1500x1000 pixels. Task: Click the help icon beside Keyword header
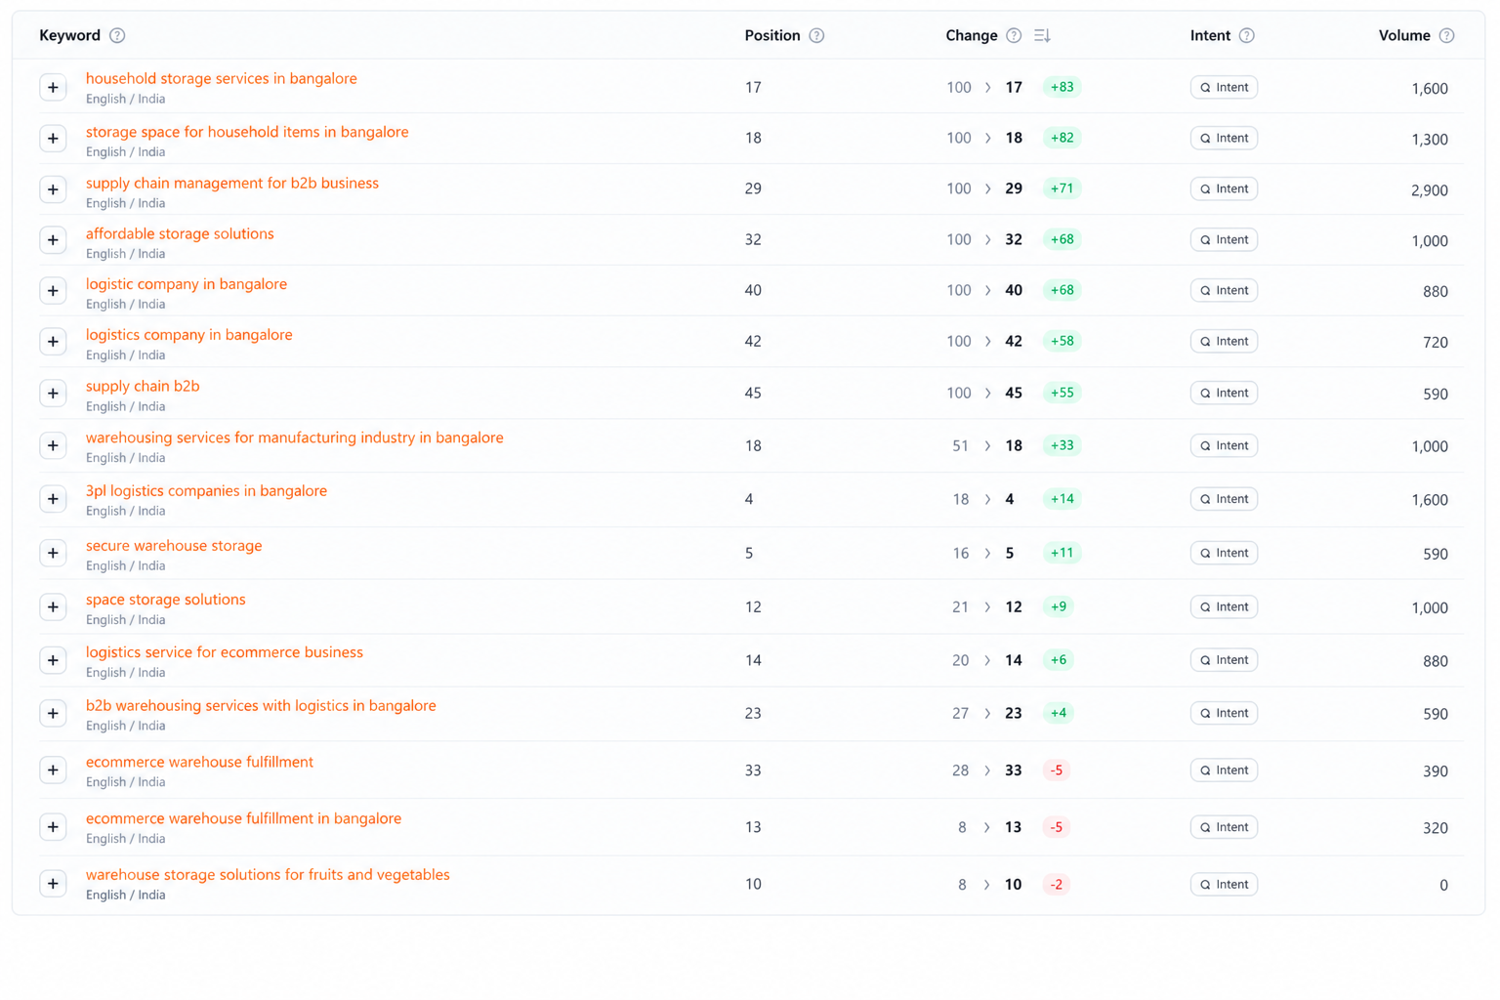tap(117, 36)
